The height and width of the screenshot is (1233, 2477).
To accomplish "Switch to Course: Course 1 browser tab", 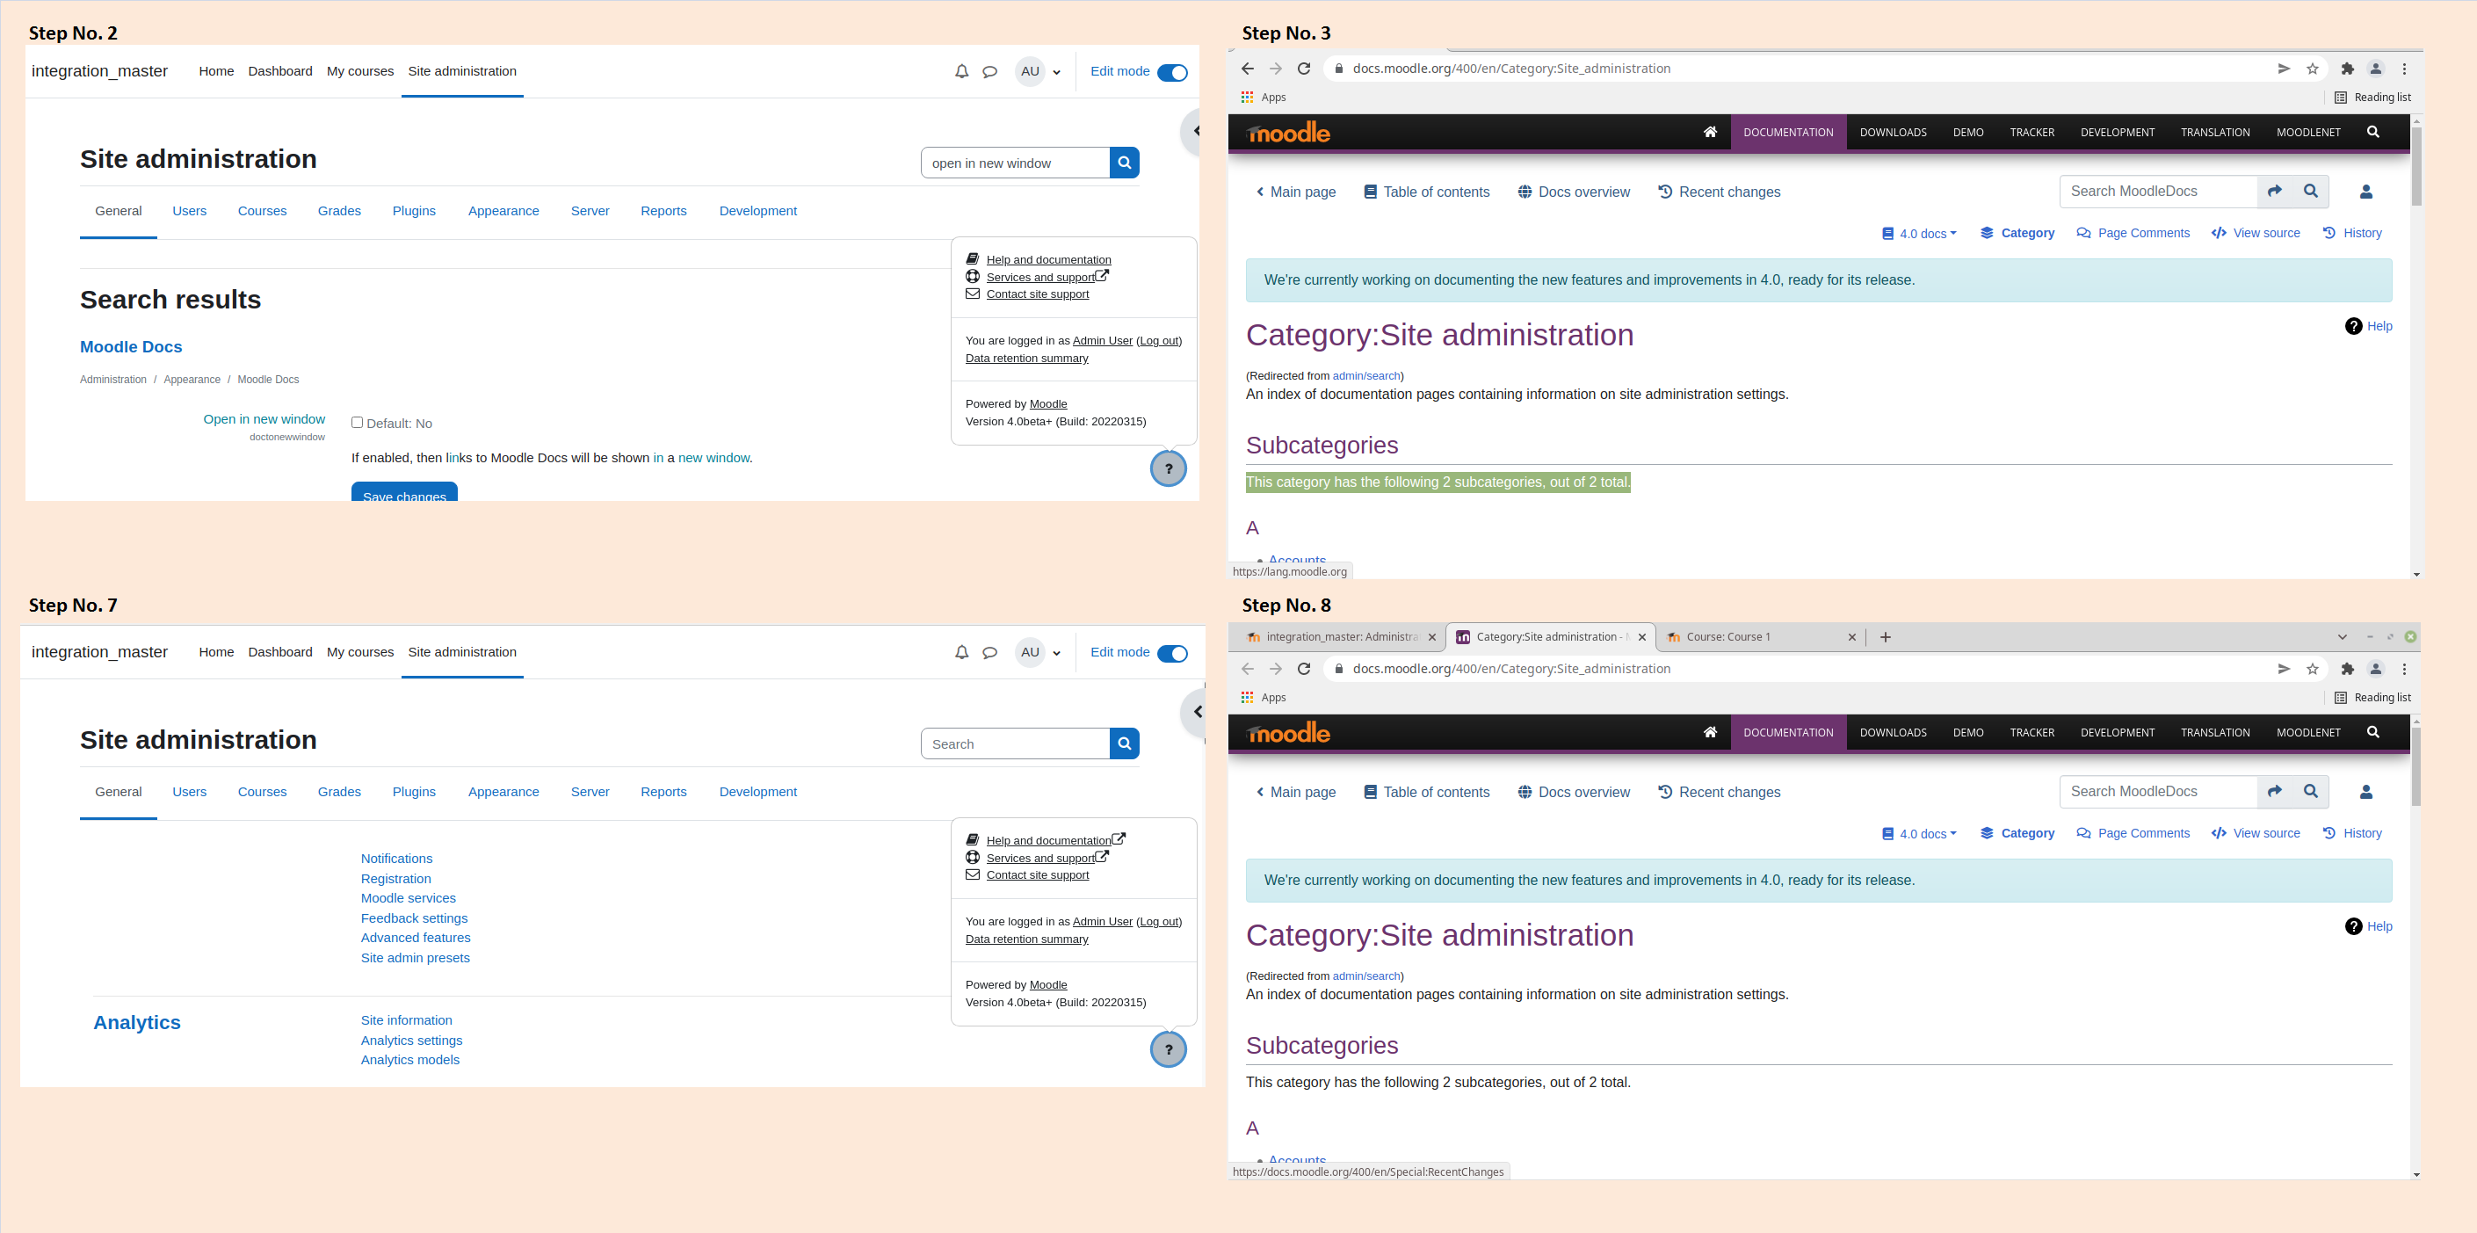I will 1760,636.
